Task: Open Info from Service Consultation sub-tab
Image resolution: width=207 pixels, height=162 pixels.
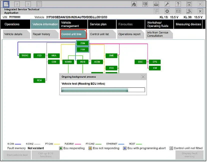Action: (159, 34)
